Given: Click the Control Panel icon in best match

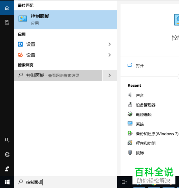Looking at the screenshot, I should [23, 19].
